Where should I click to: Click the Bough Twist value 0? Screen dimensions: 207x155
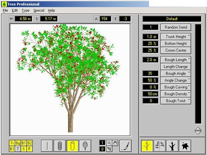(150, 101)
